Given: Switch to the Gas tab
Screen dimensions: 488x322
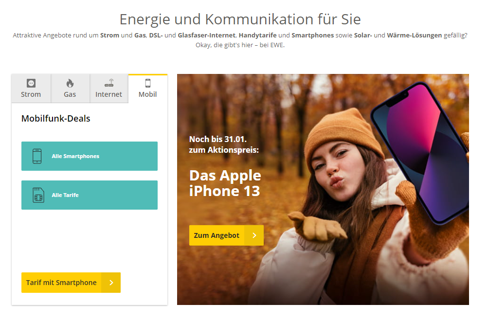Looking at the screenshot, I should click(x=71, y=89).
